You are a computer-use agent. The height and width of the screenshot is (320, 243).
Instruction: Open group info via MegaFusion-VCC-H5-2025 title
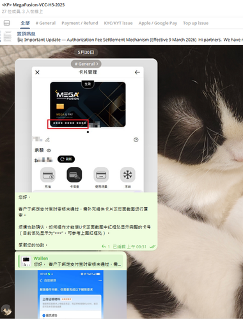[x=33, y=4]
